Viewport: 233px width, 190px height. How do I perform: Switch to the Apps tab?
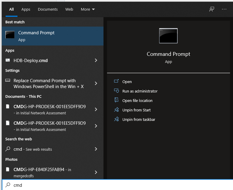[26, 9]
